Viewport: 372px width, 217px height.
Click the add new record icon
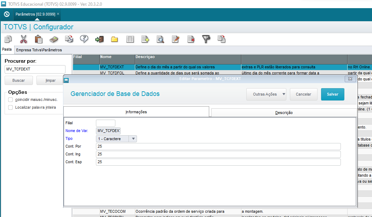[x=145, y=39]
